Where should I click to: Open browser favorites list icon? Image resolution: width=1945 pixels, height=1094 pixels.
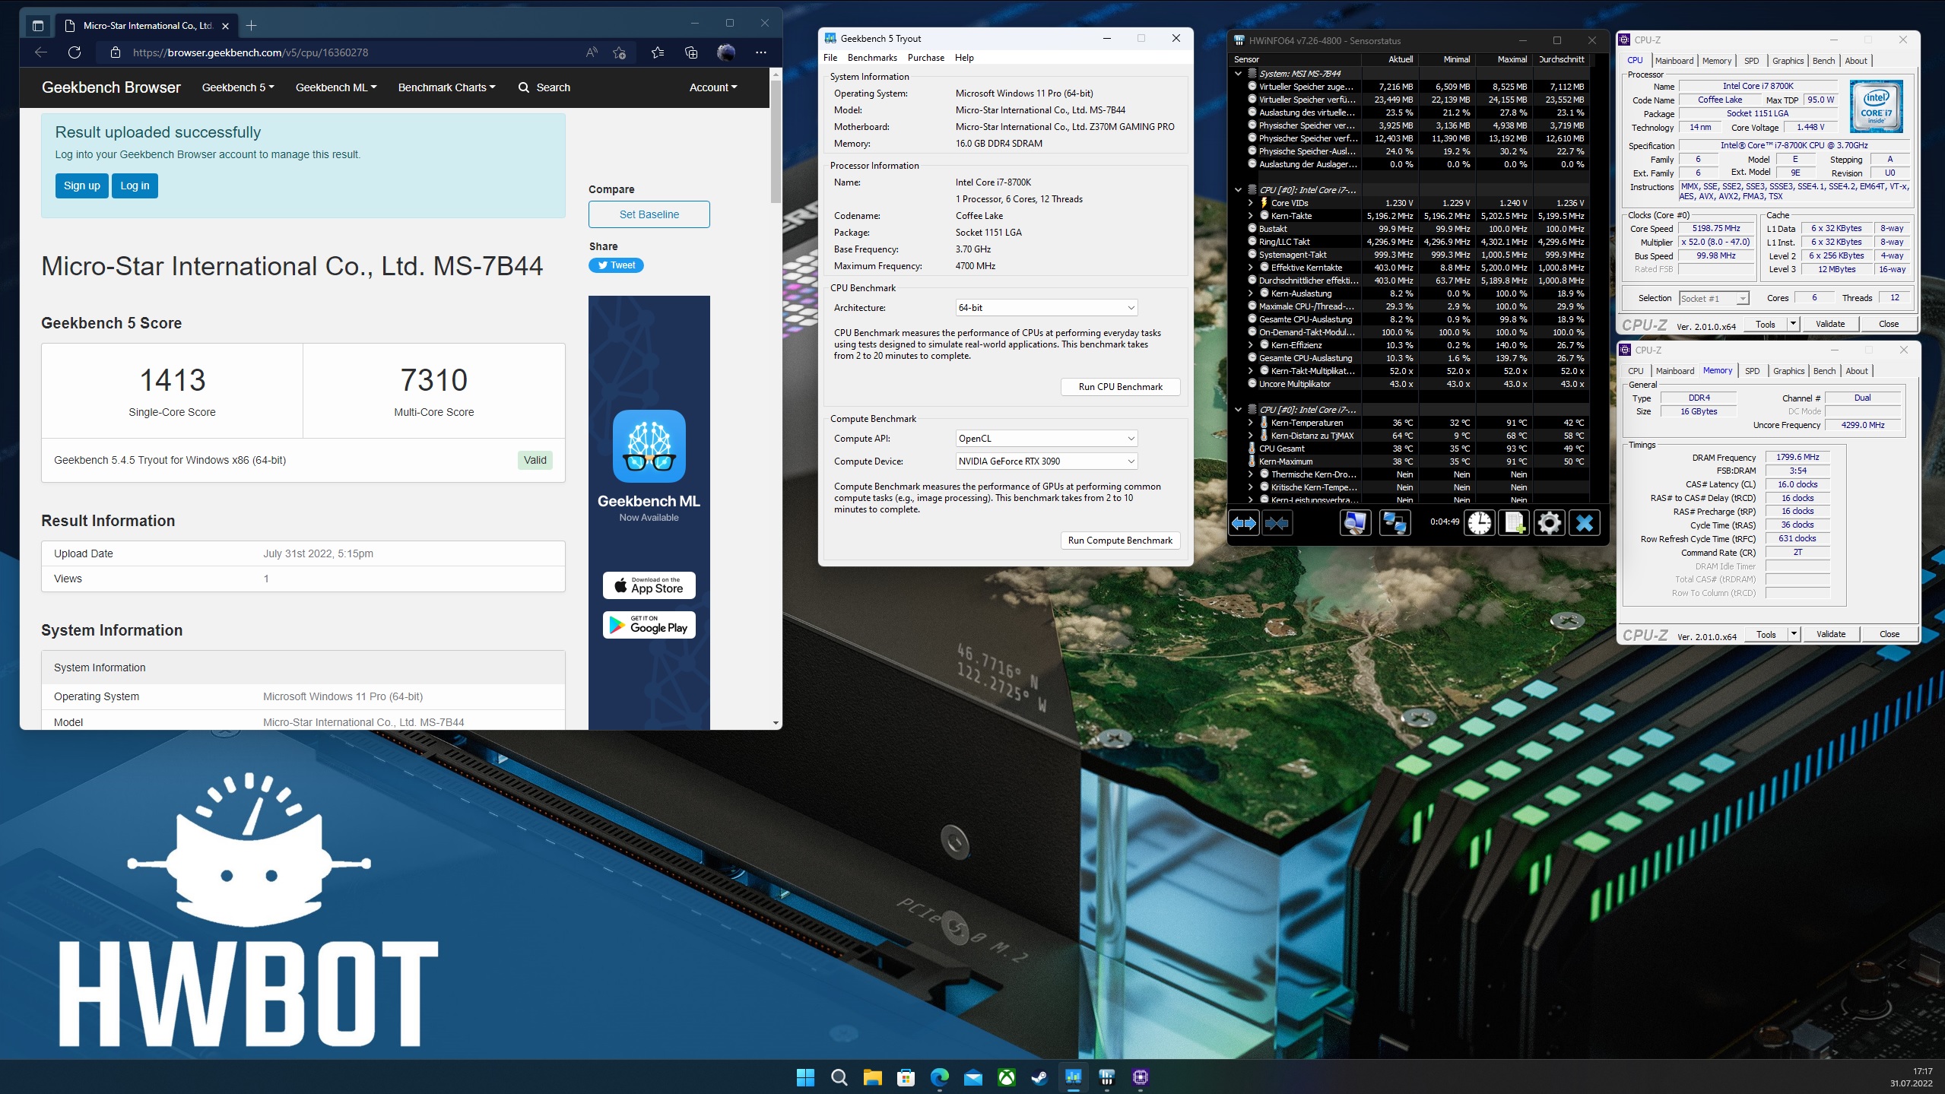click(x=658, y=52)
